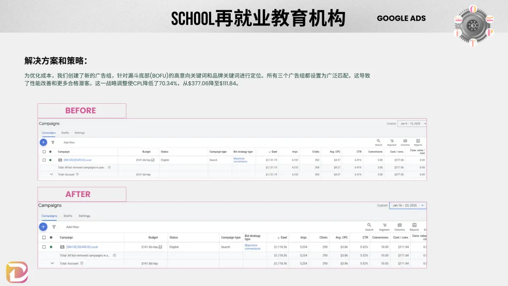Open the Jan 8 – 15, 2025 date range dropdown
Screen dimensions: 508x286
tap(412, 124)
